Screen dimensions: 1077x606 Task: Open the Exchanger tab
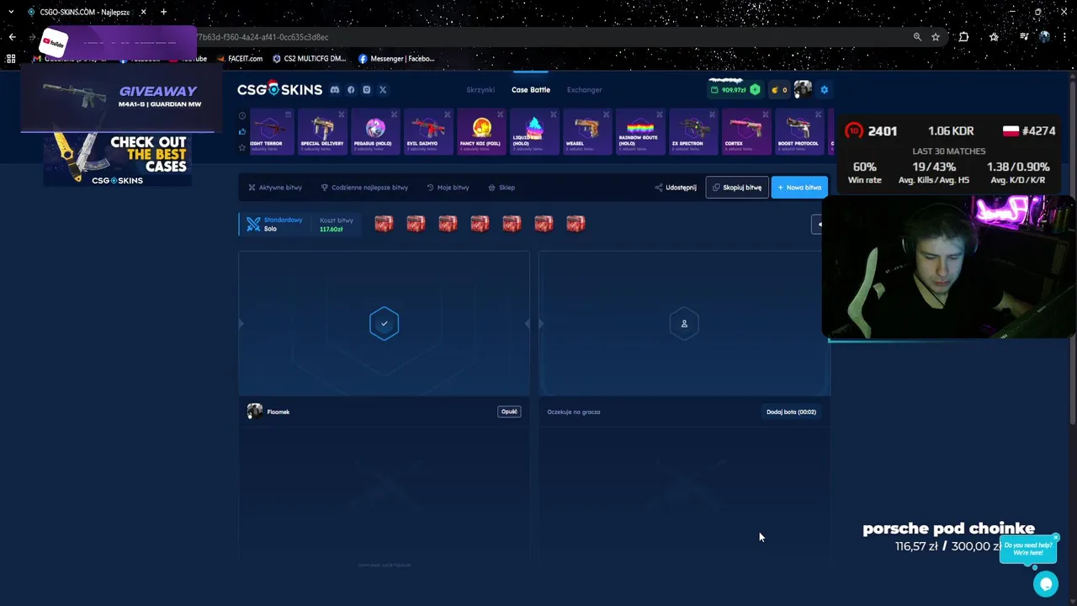(584, 90)
